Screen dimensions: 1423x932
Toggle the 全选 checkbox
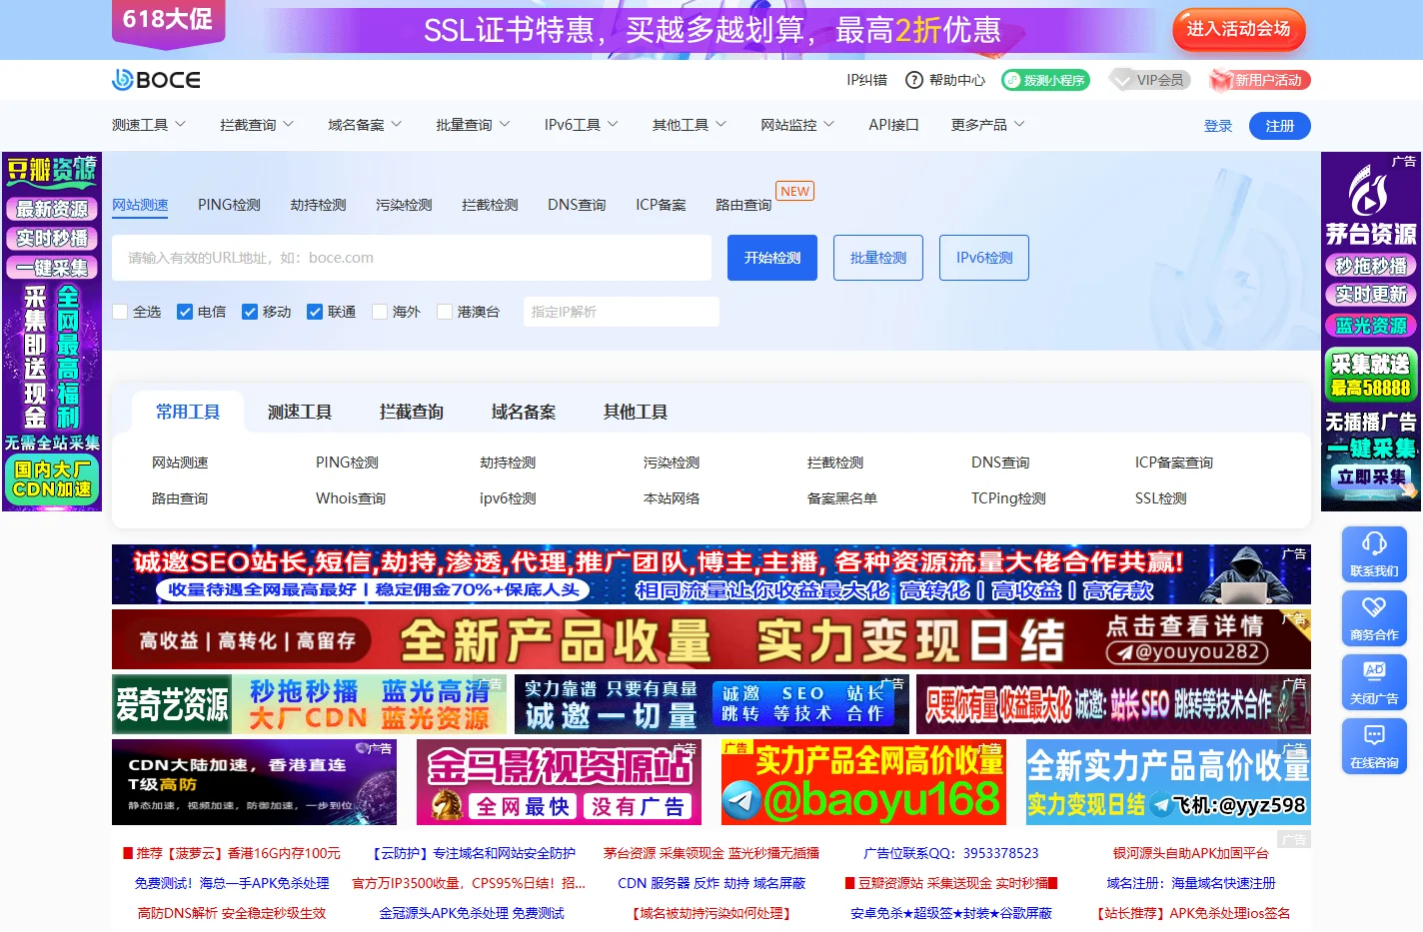(x=121, y=312)
